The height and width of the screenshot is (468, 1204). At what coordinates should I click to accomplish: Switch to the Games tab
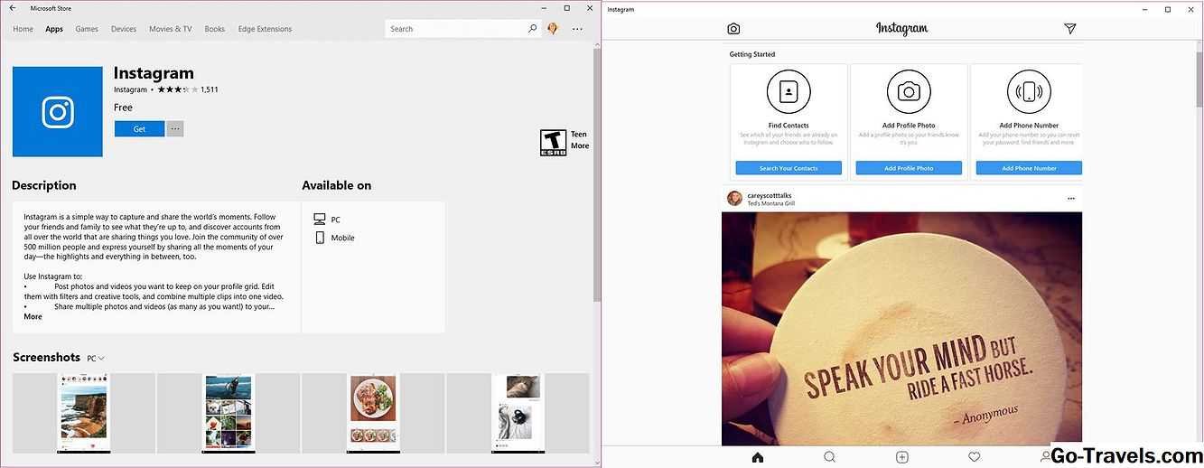(x=87, y=29)
